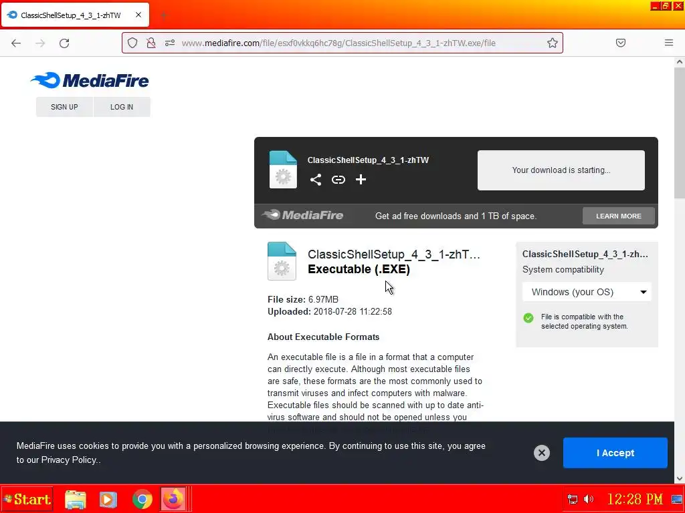The height and width of the screenshot is (513, 685).
Task: Bookmark this page with the star icon
Action: click(x=552, y=43)
